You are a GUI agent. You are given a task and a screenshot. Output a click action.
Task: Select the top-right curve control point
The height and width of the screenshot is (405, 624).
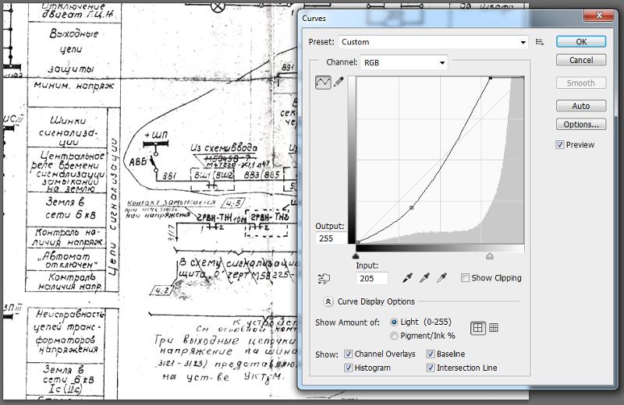(x=491, y=78)
